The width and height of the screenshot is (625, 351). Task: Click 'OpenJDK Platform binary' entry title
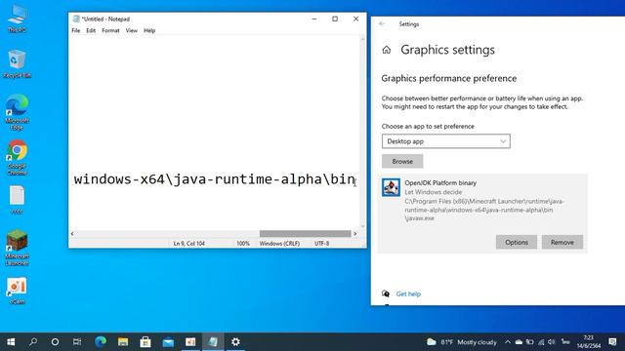(x=440, y=183)
